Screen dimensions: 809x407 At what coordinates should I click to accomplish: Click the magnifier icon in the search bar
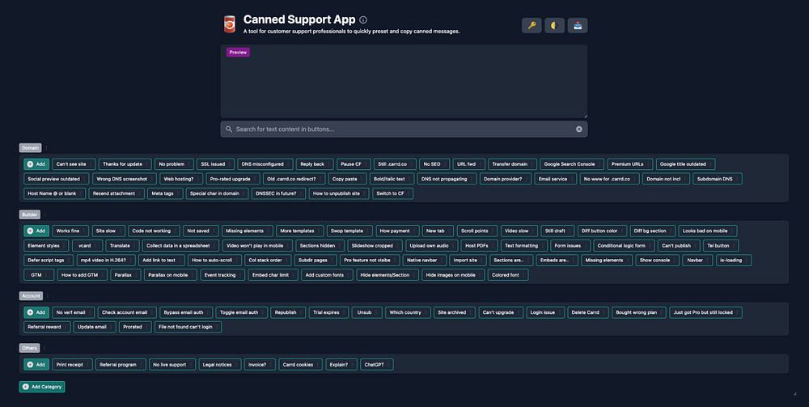point(229,129)
